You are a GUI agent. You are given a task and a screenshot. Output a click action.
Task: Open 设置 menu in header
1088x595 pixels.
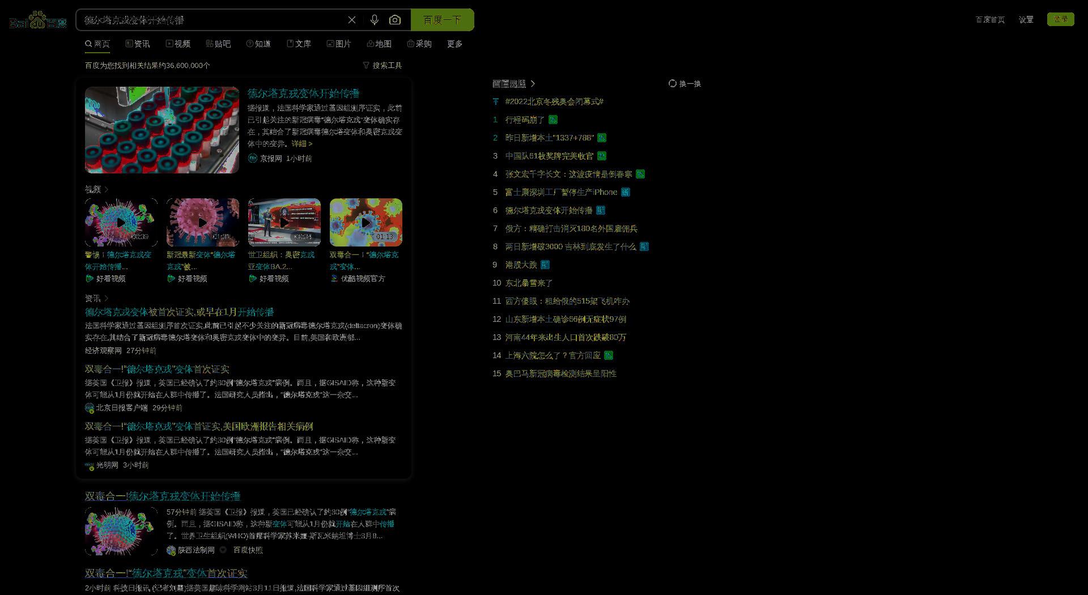tap(1026, 19)
